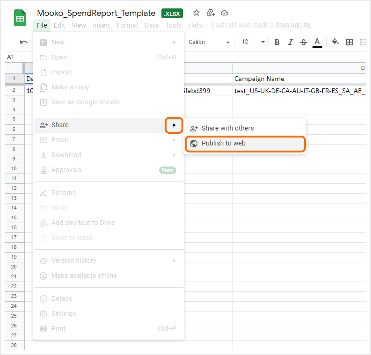Viewport: 371px width, 355px height.
Task: Click the undo arrow in toolbar
Action: [x=24, y=42]
